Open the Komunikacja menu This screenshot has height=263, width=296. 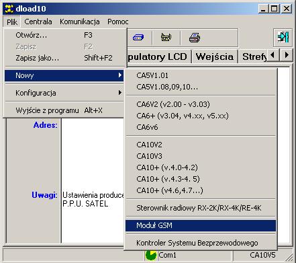coord(80,22)
